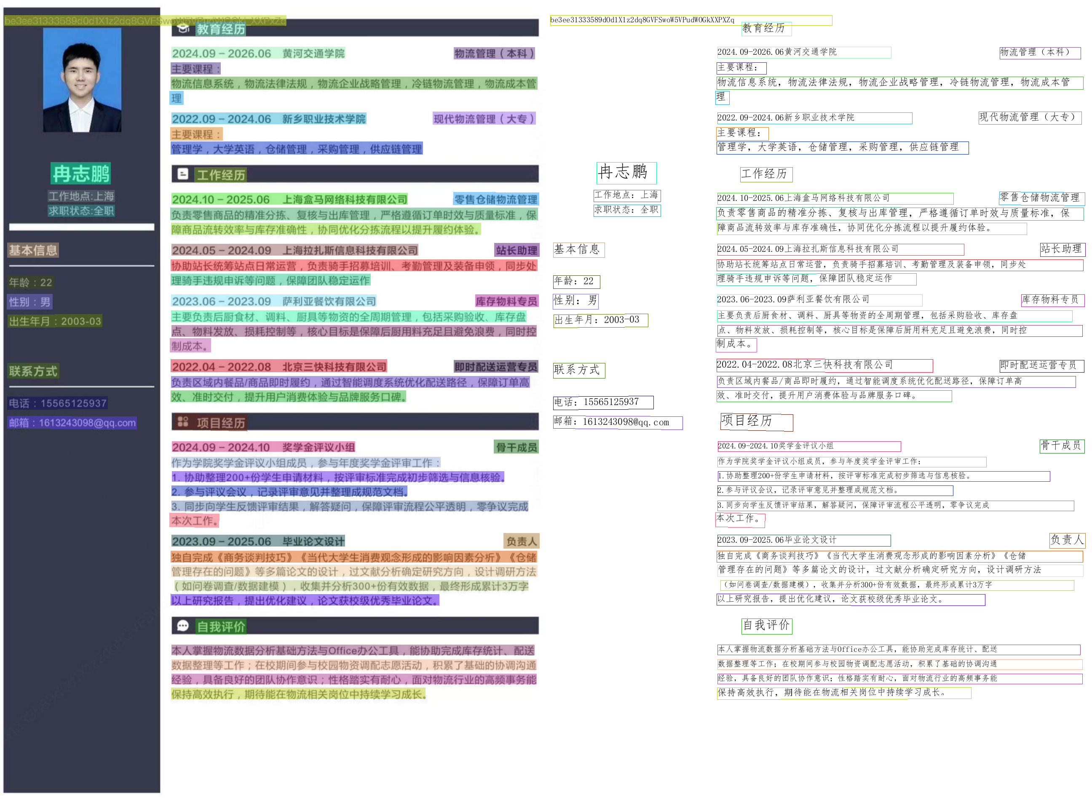Click the 骨干成员 role label
The image size is (1092, 800).
(516, 447)
